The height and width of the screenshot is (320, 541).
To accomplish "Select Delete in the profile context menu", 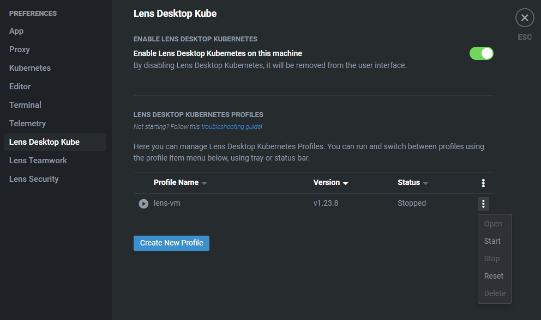I will pos(495,293).
